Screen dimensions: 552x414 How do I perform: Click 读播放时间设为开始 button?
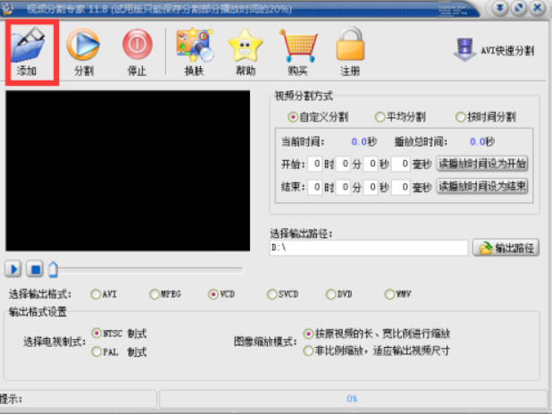click(482, 164)
